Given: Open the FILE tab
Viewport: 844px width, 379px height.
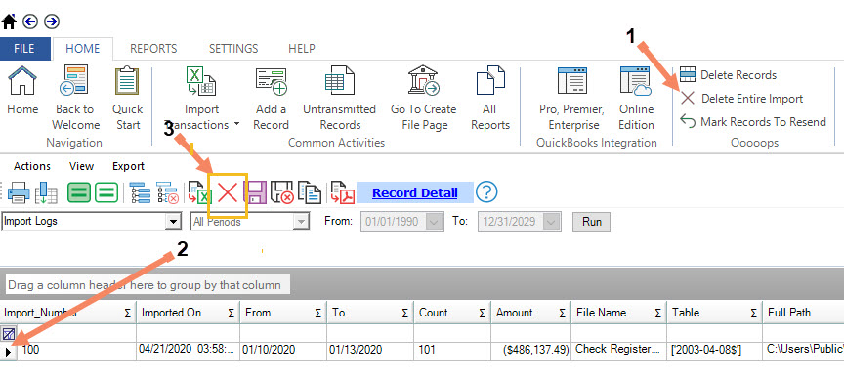Looking at the screenshot, I should pos(24,49).
